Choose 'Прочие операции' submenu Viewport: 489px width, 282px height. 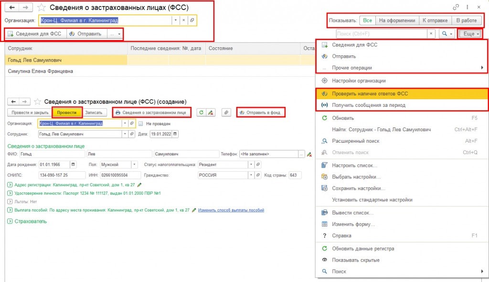(402, 68)
